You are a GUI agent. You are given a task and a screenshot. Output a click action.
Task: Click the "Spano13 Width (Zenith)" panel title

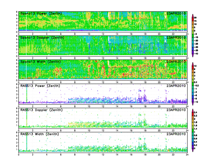pyautogui.click(x=40, y=62)
